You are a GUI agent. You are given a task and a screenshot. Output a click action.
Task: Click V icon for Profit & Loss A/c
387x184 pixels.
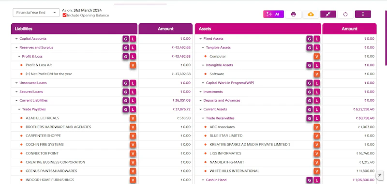tap(133, 65)
